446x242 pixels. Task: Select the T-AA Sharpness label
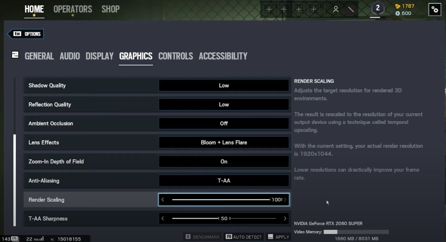click(x=48, y=218)
